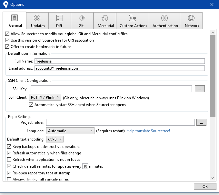Click the Diff tab icon

pyautogui.click(x=60, y=18)
